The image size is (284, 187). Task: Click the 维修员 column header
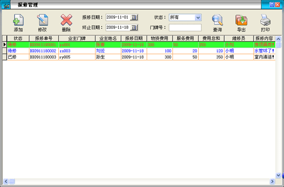(x=239, y=38)
